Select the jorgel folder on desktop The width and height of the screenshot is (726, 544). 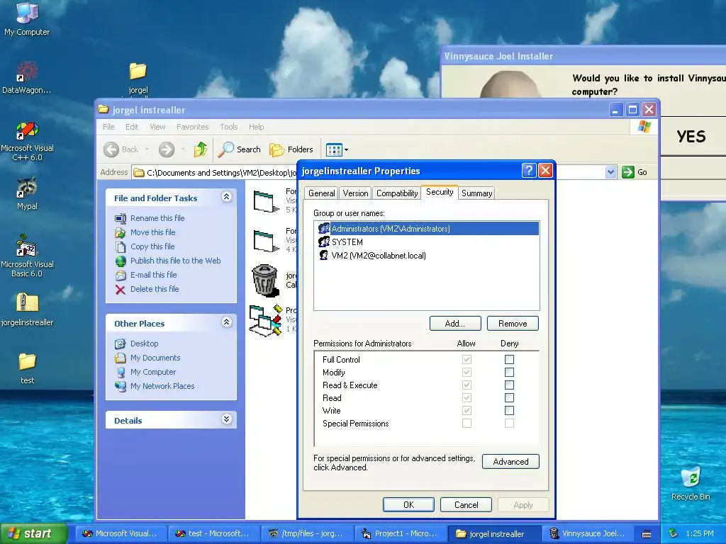tap(138, 77)
